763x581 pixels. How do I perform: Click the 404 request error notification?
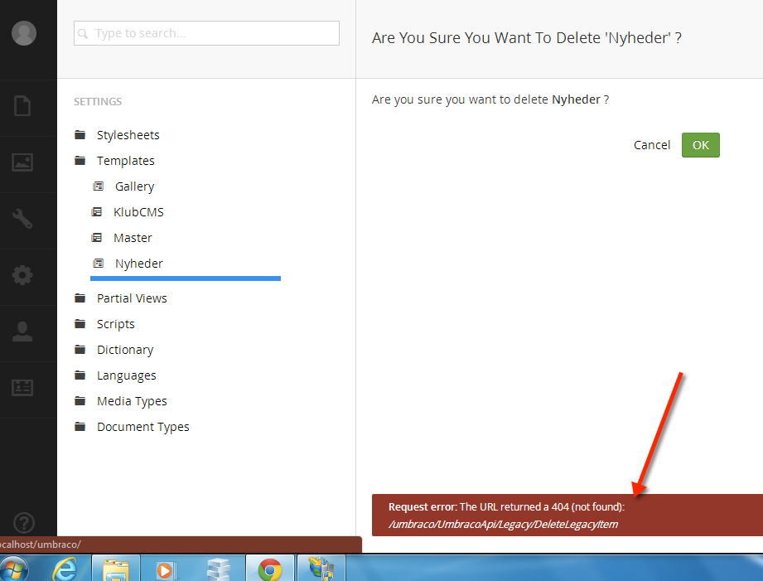tap(567, 516)
